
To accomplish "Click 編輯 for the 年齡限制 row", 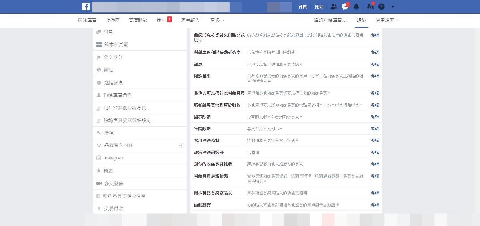I will click(x=374, y=129).
